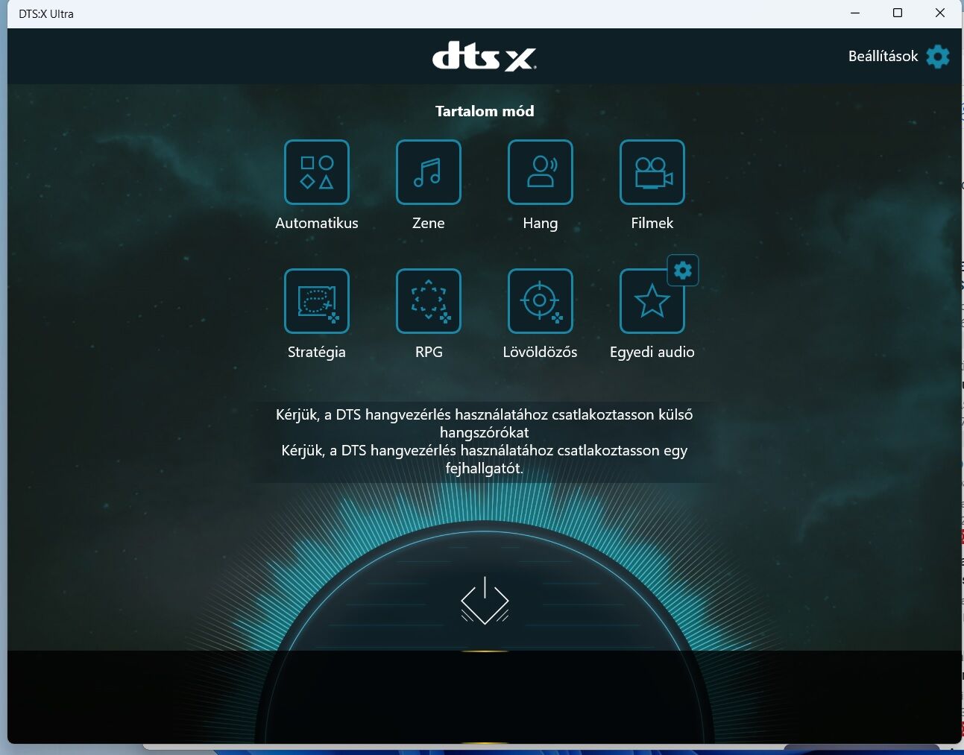Select the Lövöldözős shooter mode icon

(541, 301)
